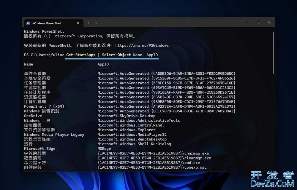Click the 远程桌面连接 row name
297x190 pixels.
point(37,139)
